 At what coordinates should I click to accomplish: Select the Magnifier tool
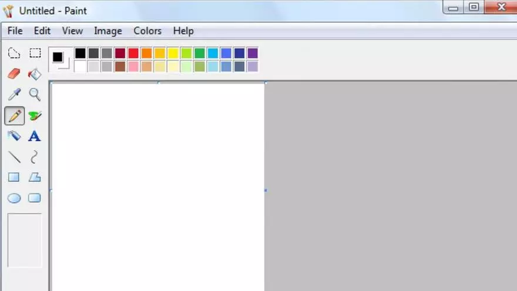35,95
